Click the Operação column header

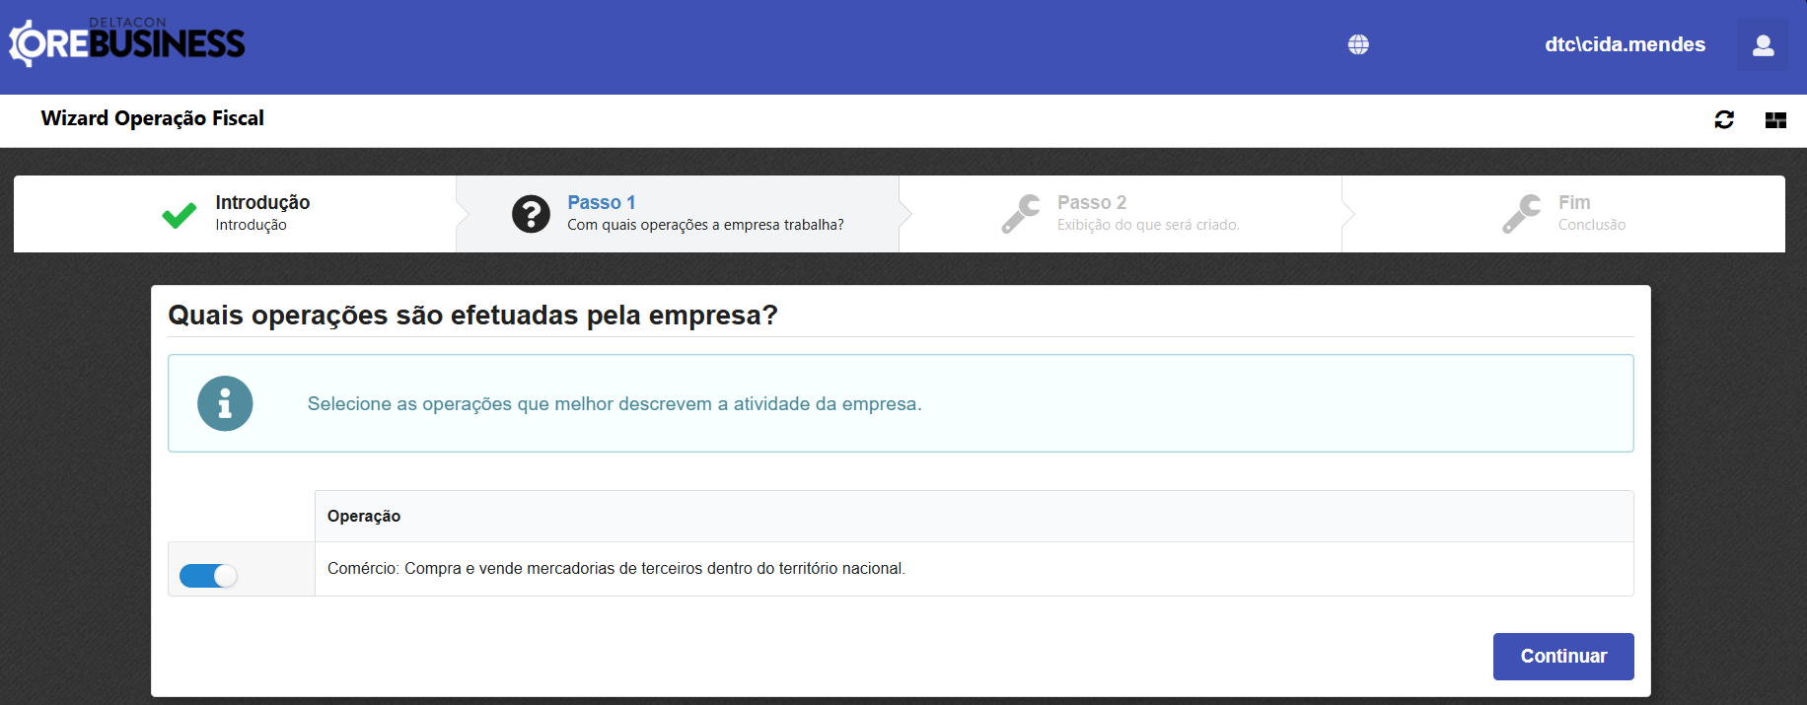364,516
